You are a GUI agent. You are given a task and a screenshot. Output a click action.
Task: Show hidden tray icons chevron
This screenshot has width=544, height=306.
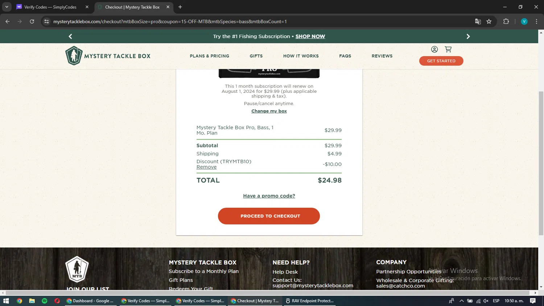(x=461, y=301)
